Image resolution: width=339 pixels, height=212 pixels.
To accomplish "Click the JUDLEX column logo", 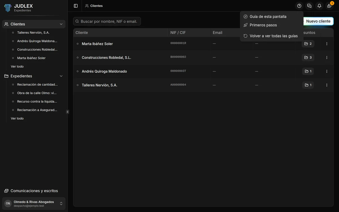I will pyautogui.click(x=8, y=8).
